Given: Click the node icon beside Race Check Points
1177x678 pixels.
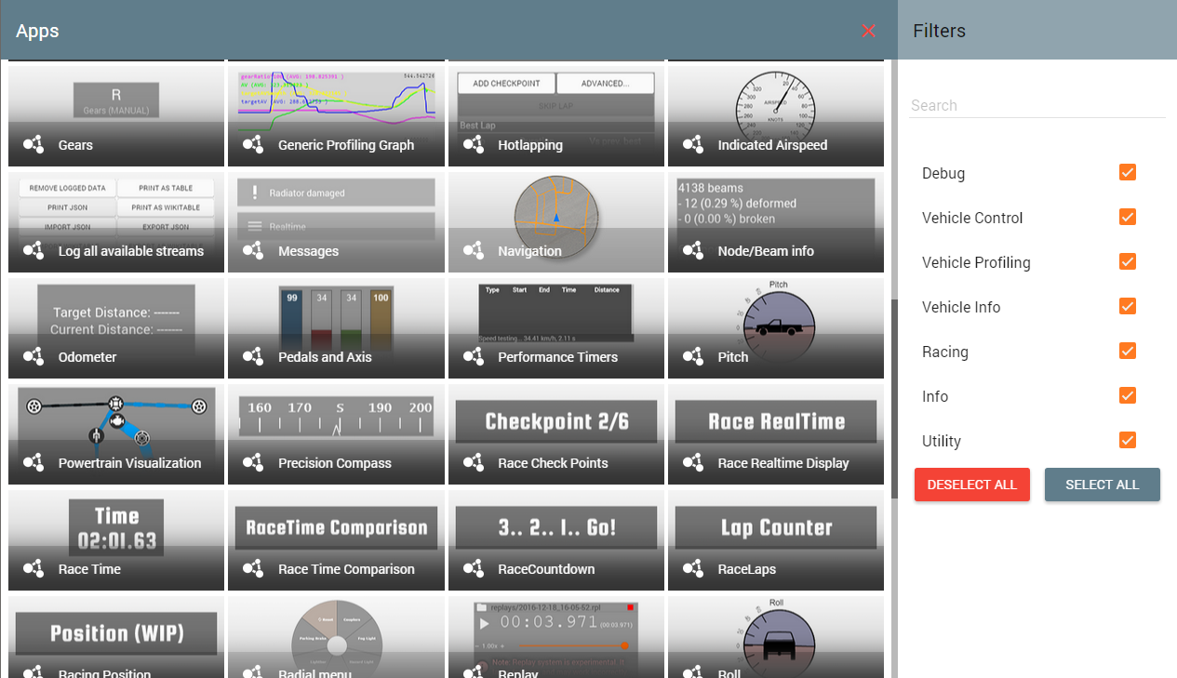Looking at the screenshot, I should [x=474, y=462].
